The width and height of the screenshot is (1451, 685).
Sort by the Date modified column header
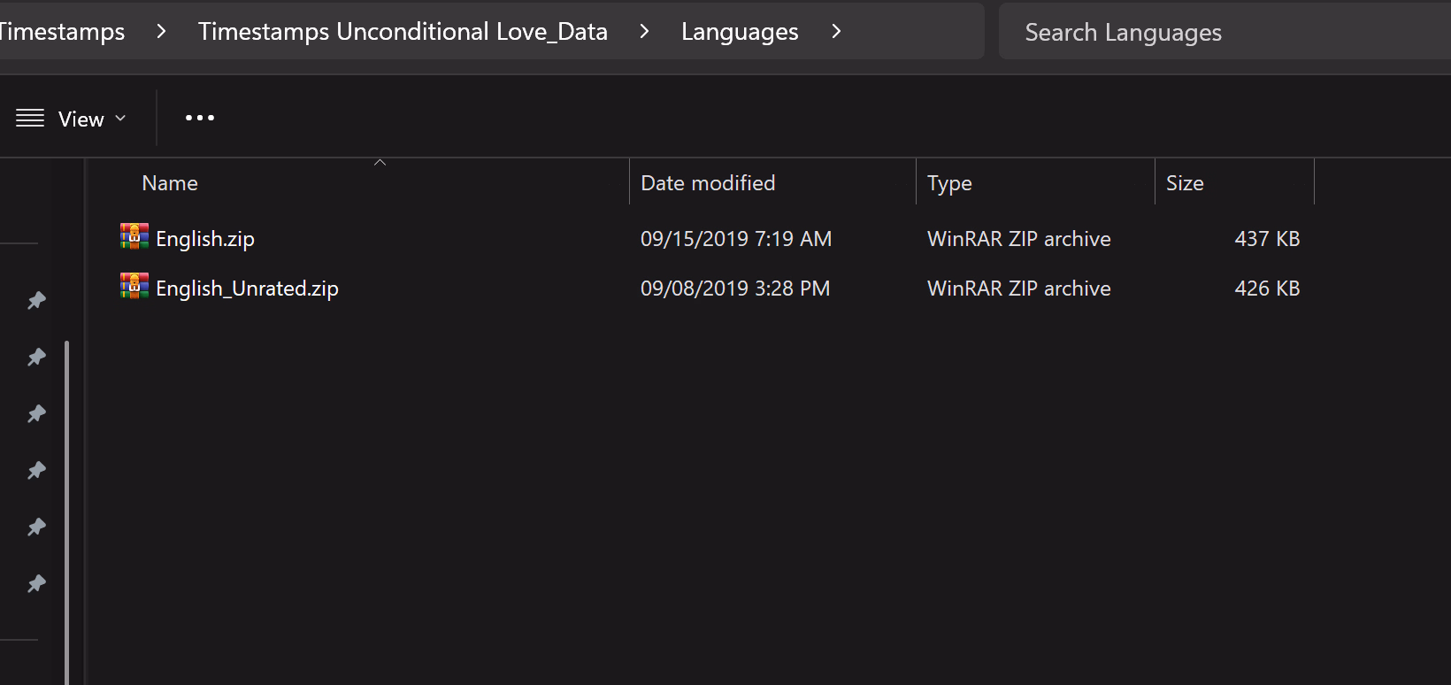point(708,183)
